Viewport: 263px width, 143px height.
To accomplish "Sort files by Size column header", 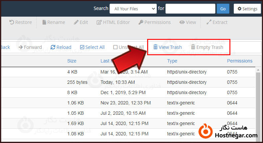I will (x=72, y=61).
